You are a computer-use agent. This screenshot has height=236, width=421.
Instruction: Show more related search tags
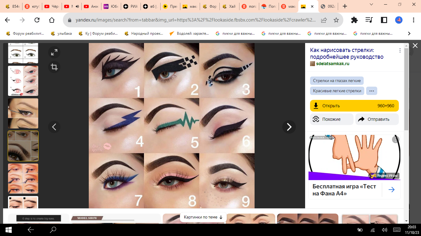click(x=371, y=91)
